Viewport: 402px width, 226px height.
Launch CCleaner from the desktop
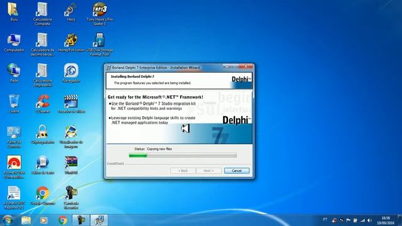pyautogui.click(x=43, y=104)
